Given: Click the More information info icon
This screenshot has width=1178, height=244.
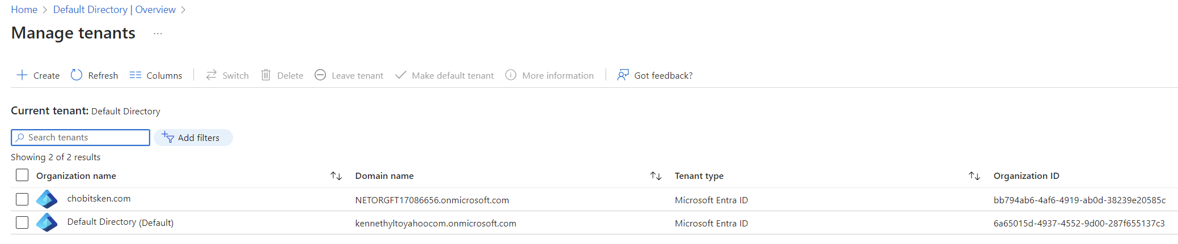Looking at the screenshot, I should 511,75.
